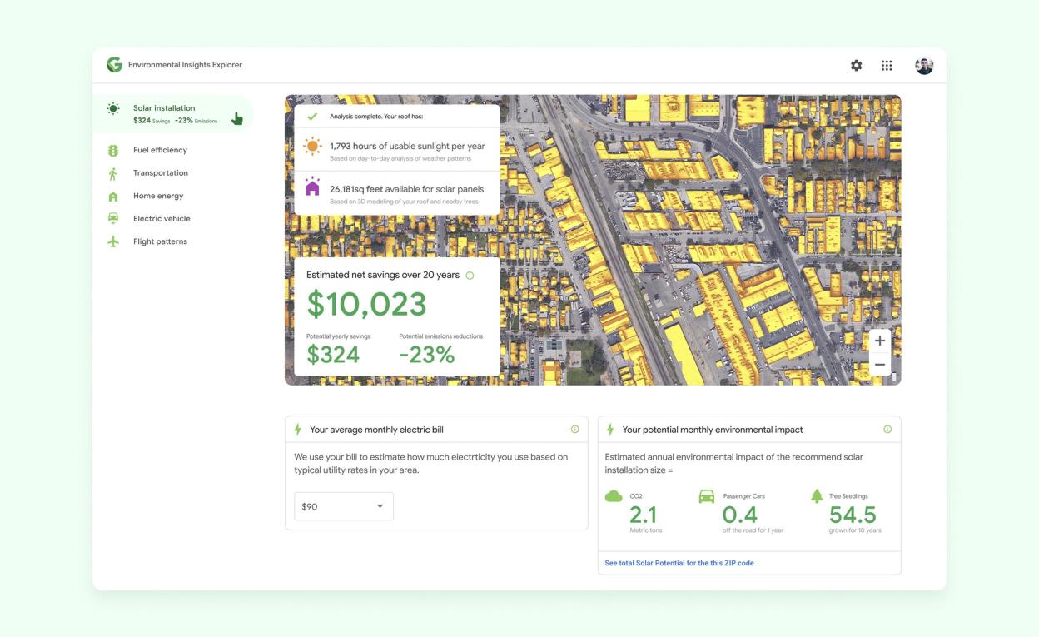This screenshot has width=1039, height=637.
Task: Click the Passenger Cars car icon
Action: pos(707,496)
